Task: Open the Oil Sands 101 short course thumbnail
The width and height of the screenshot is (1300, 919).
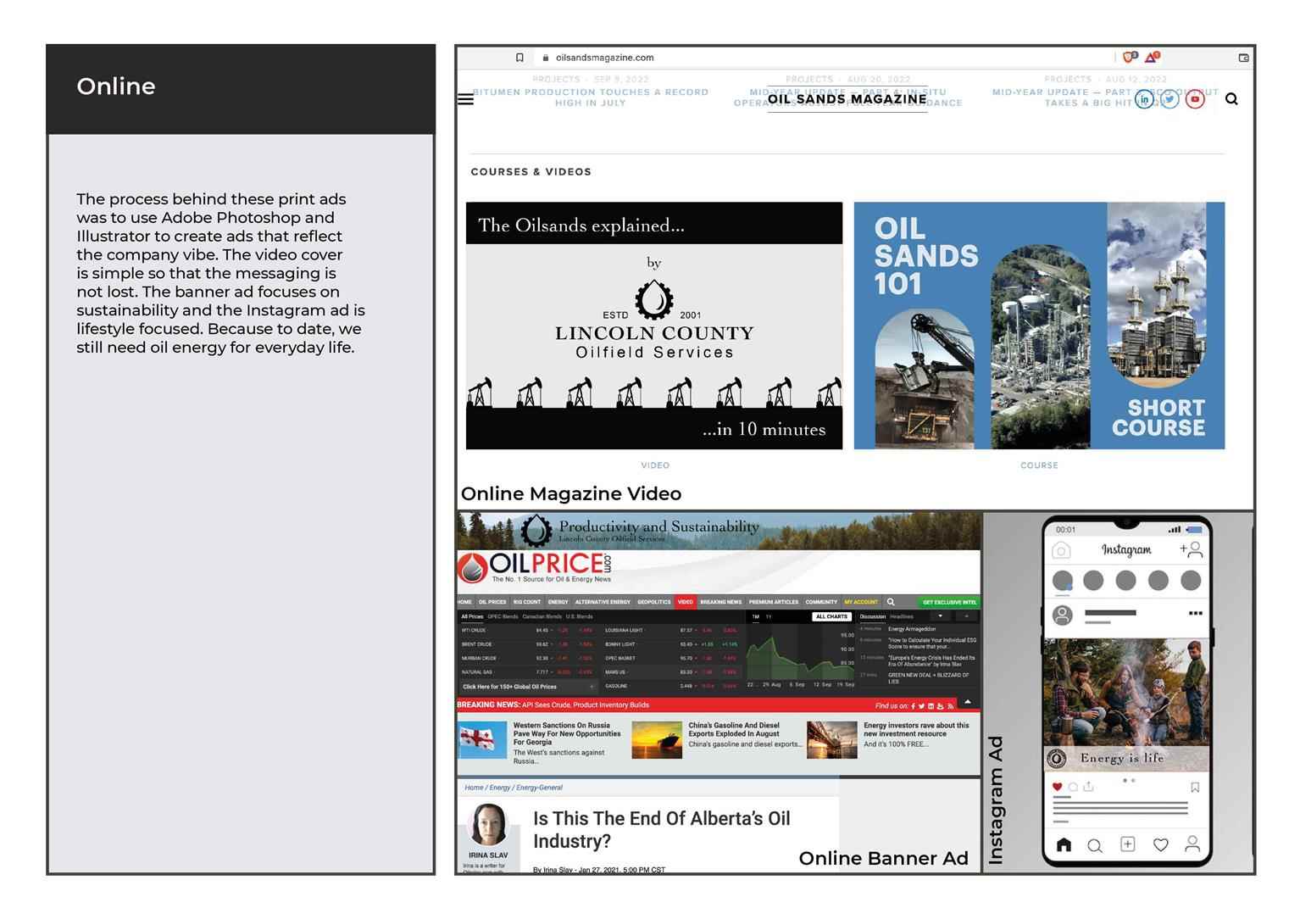Action: pos(1039,326)
